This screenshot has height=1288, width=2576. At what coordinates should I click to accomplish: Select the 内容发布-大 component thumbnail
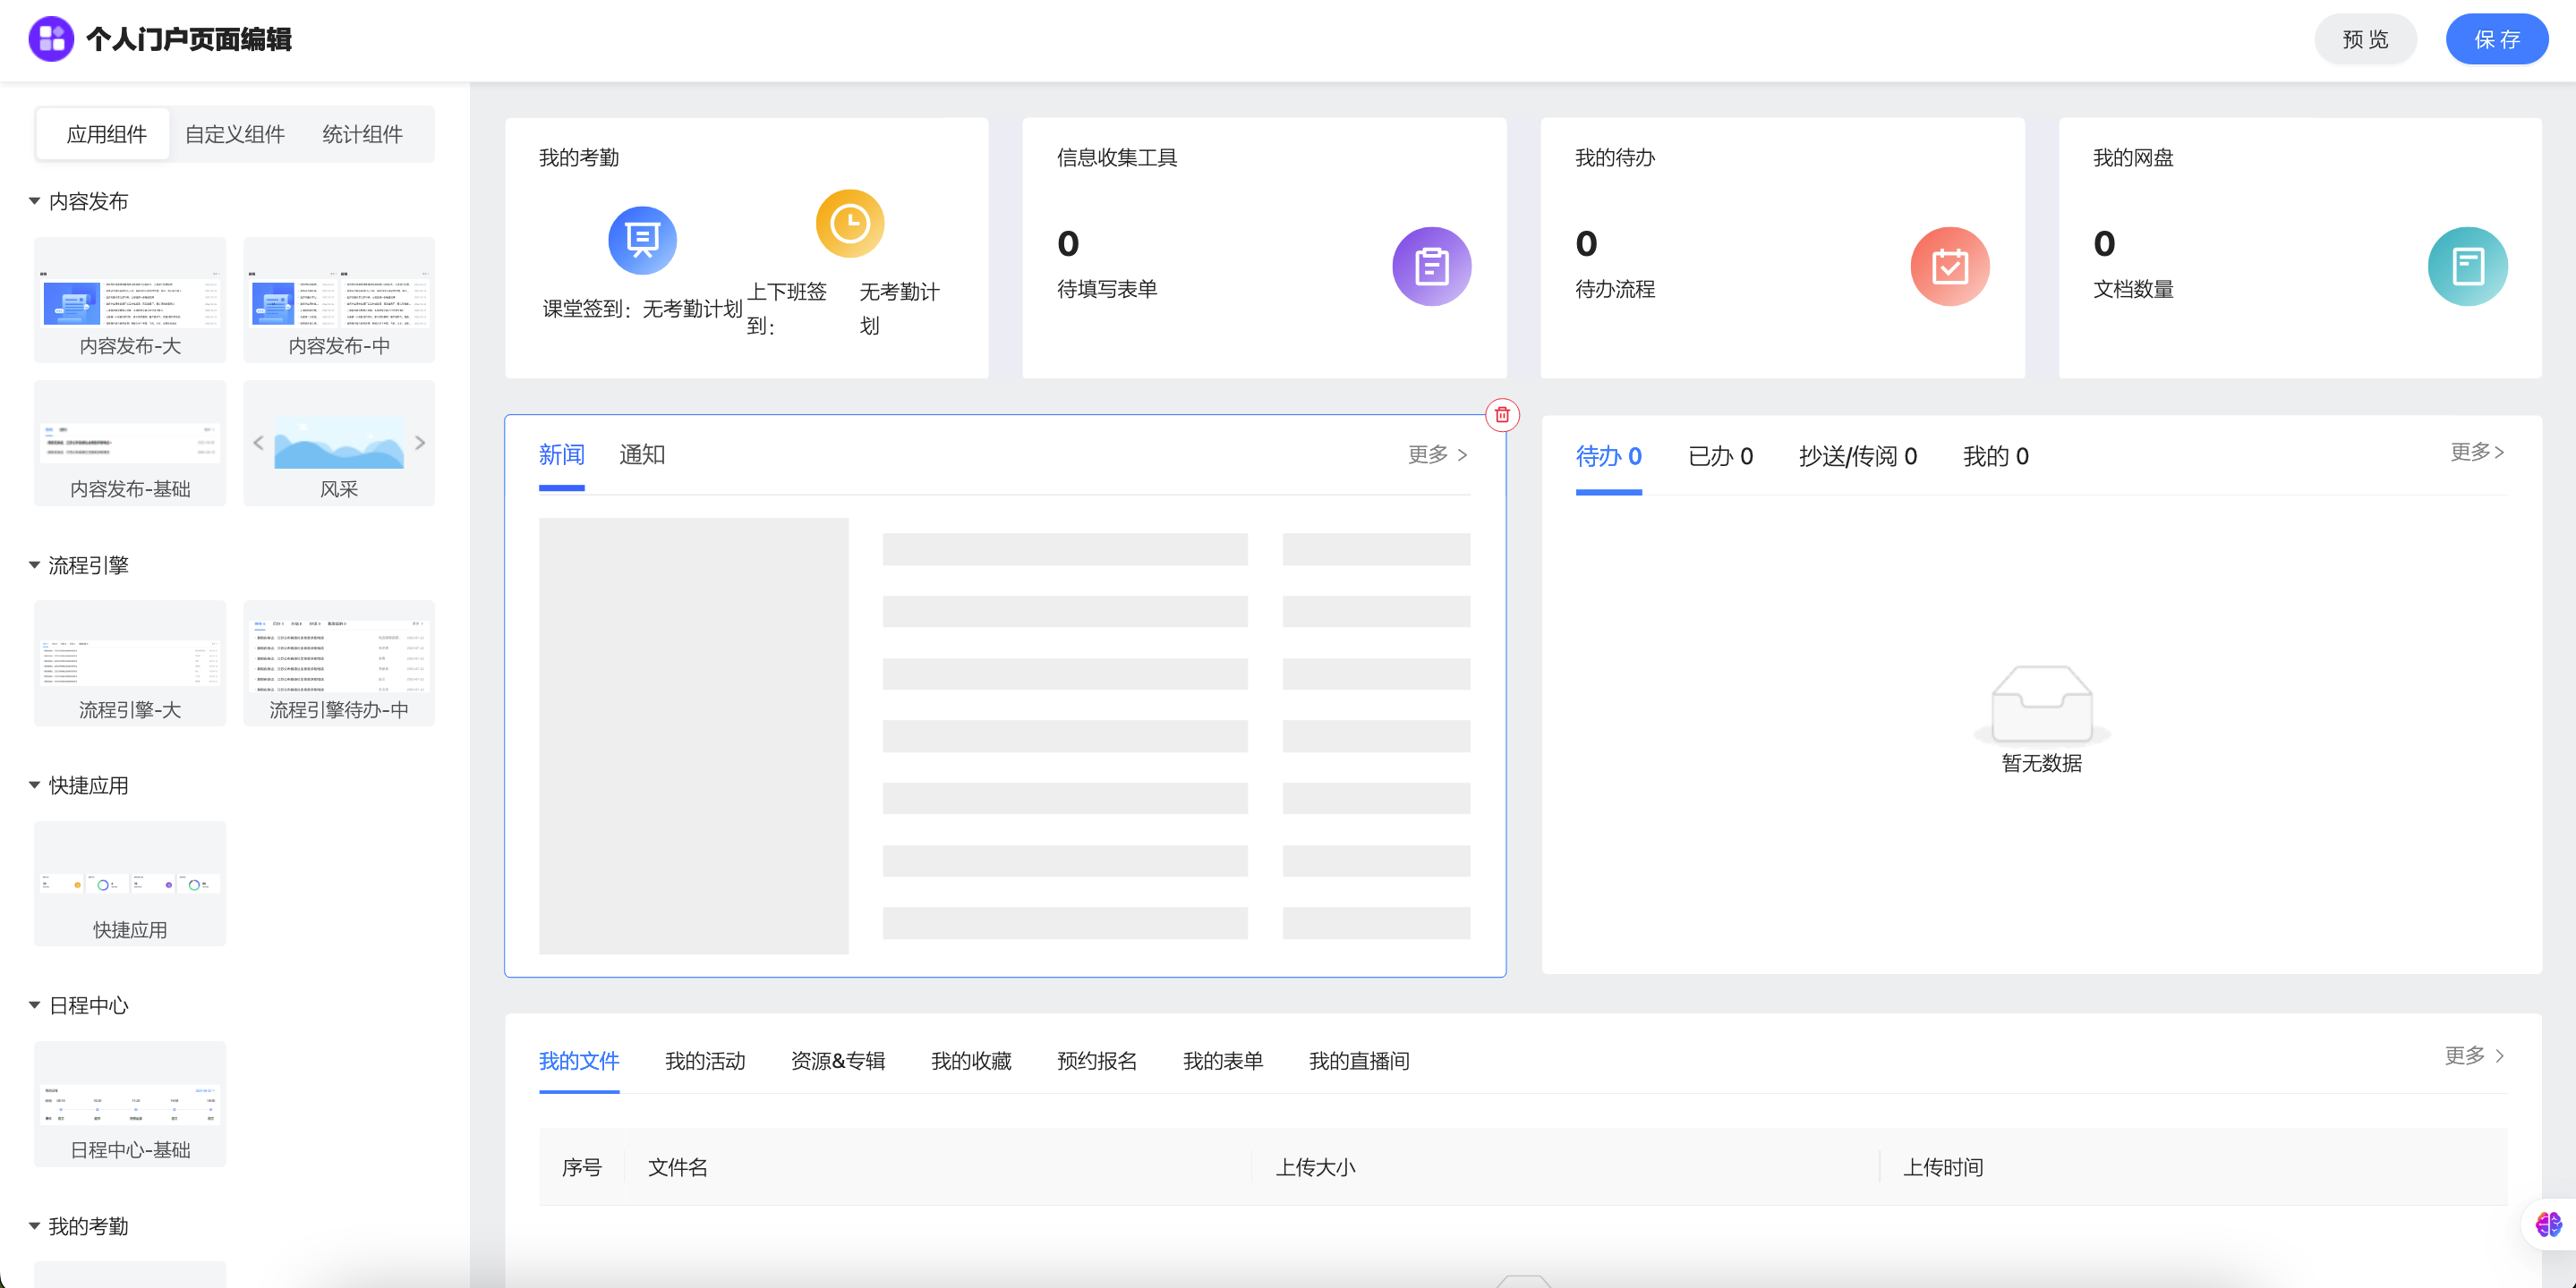[x=130, y=300]
